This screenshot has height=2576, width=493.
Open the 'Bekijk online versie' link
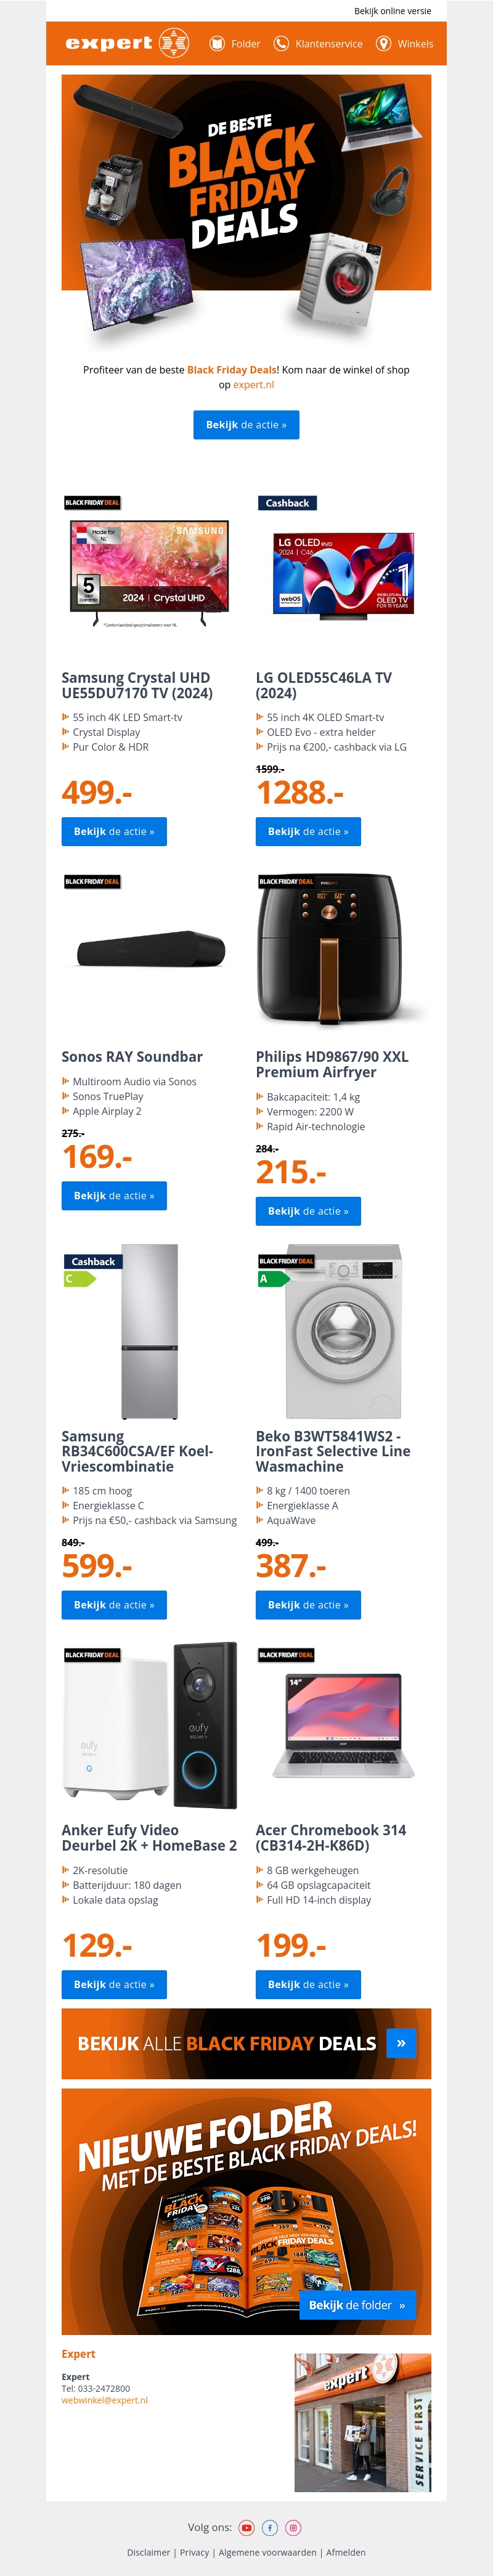[392, 11]
